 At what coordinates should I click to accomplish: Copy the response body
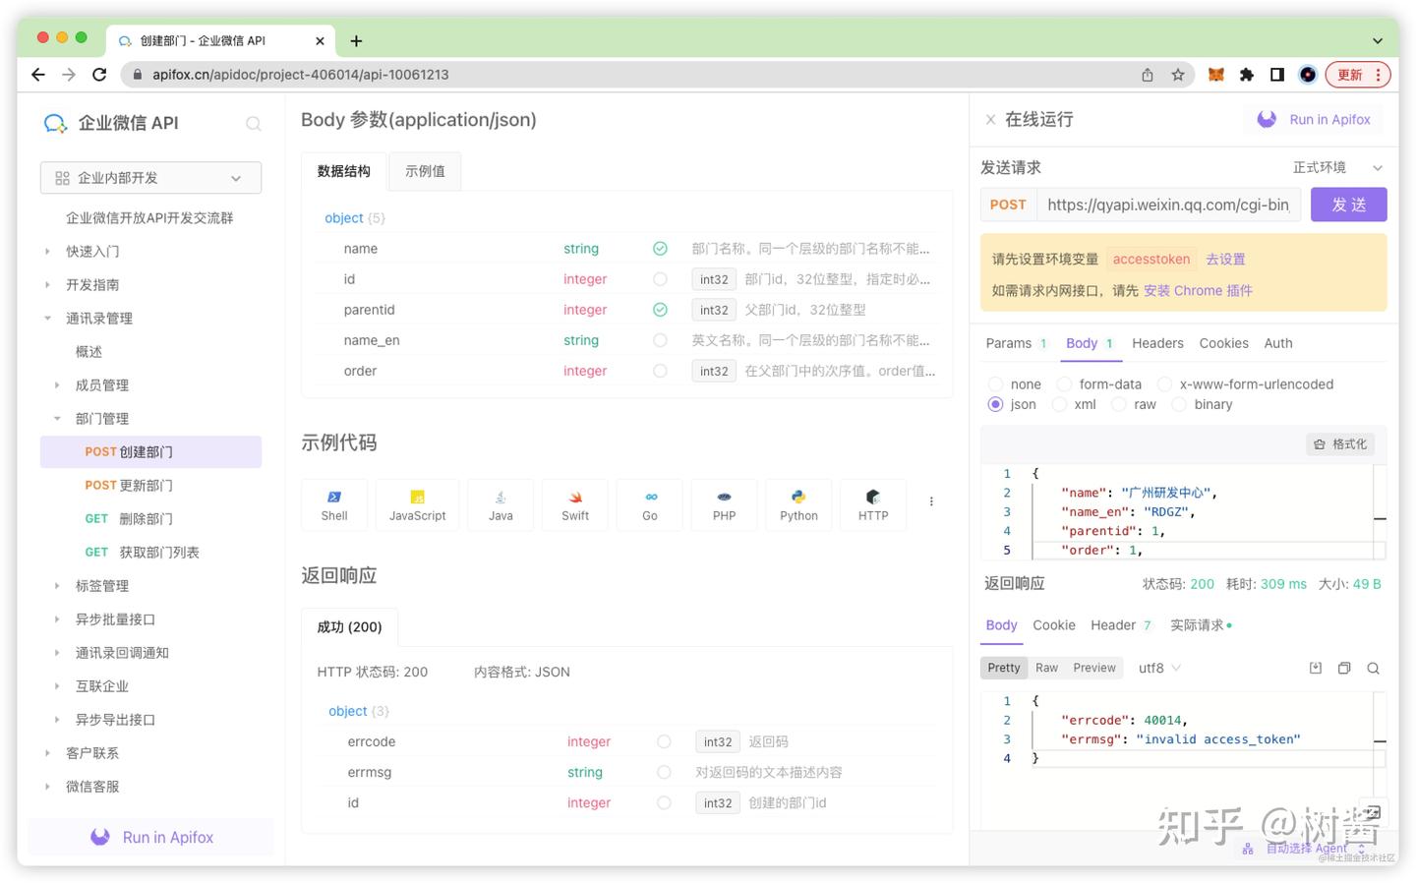tap(1344, 669)
